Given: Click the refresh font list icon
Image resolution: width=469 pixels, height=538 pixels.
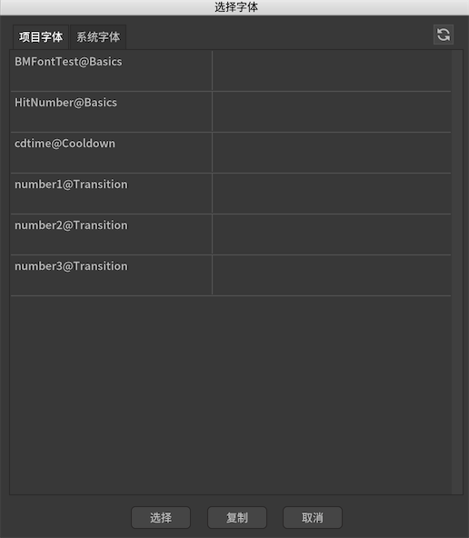Looking at the screenshot, I should [444, 35].
